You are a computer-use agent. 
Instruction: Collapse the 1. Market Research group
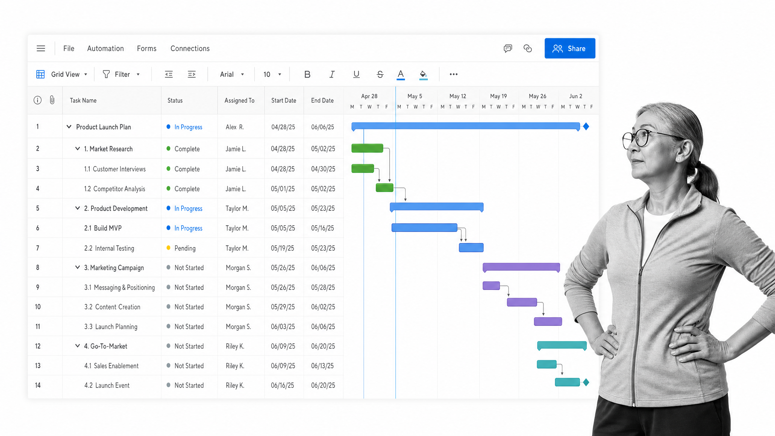coord(78,149)
